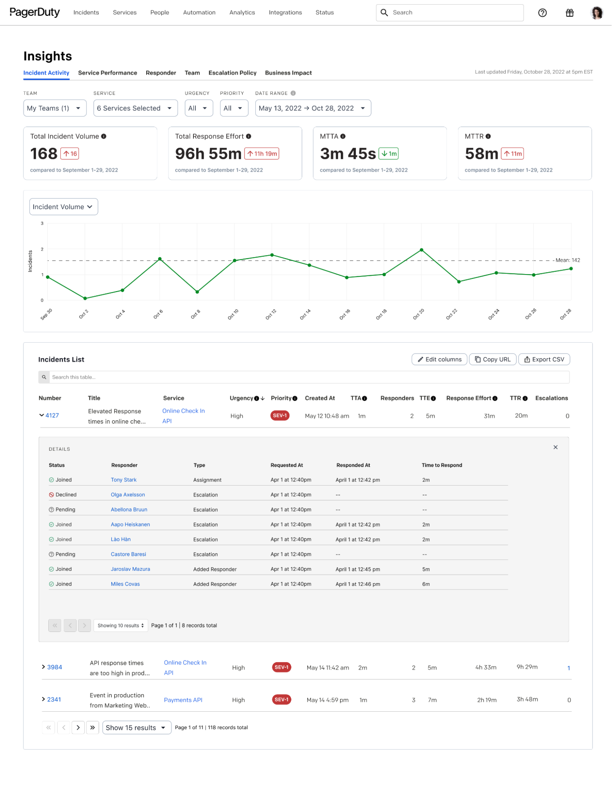Open the help question mark icon
Image resolution: width=612 pixels, height=793 pixels.
(542, 13)
